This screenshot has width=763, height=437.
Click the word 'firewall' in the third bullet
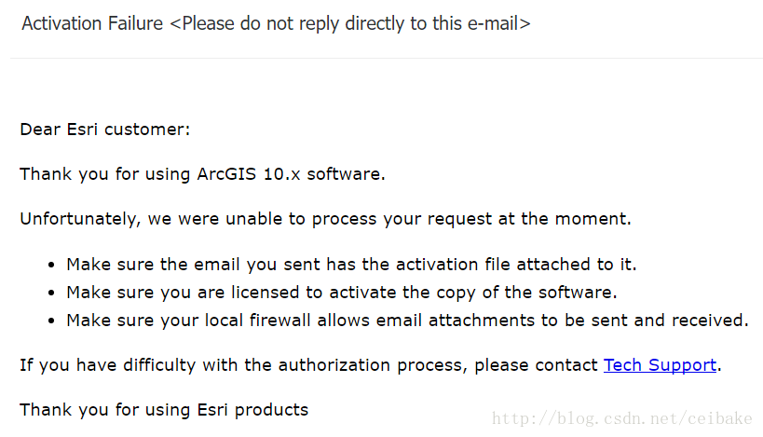[x=279, y=321]
